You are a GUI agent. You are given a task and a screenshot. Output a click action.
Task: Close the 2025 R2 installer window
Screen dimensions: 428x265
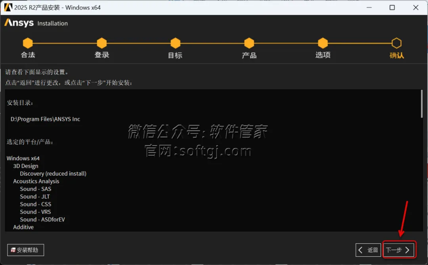click(415, 8)
